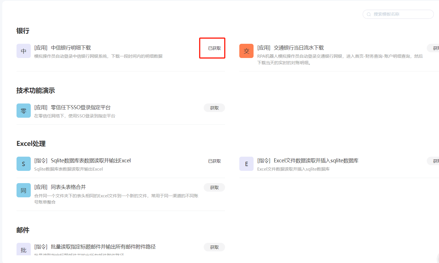This screenshot has width=439, height=263.
Task: Get the 同表头表格合并 template via 获取
Action: coord(214,188)
